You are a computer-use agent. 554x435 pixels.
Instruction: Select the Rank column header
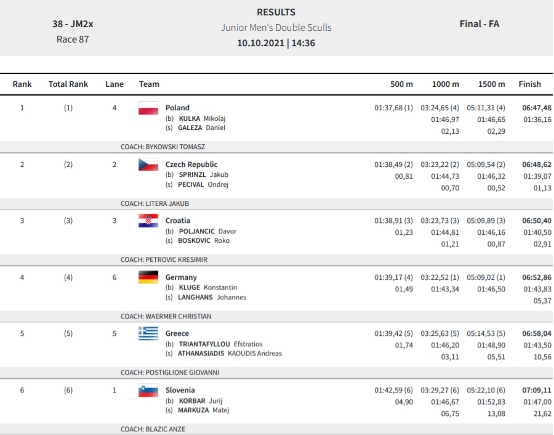[x=22, y=84]
